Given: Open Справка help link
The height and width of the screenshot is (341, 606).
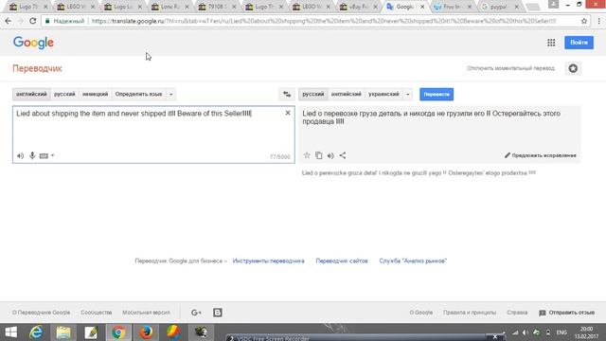Looking at the screenshot, I should click(x=517, y=313).
